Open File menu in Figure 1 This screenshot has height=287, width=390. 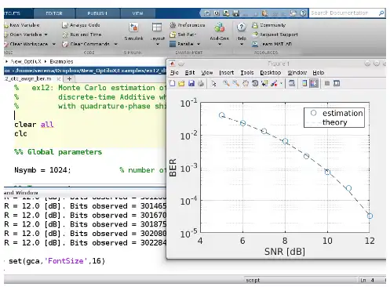(174, 73)
